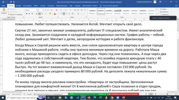Open Zoom app from the Windows taskbar
Viewport: 179px width, 100px height.
pyautogui.click(x=118, y=98)
